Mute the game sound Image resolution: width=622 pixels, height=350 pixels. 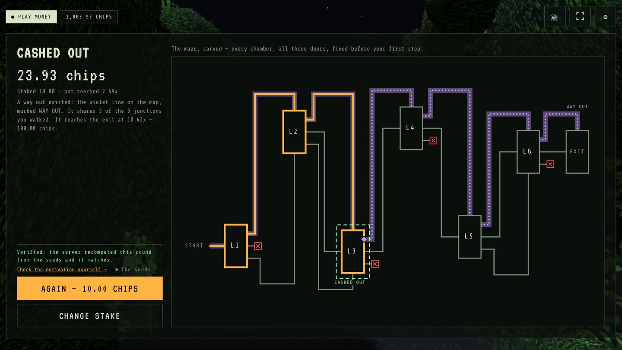pyautogui.click(x=555, y=17)
